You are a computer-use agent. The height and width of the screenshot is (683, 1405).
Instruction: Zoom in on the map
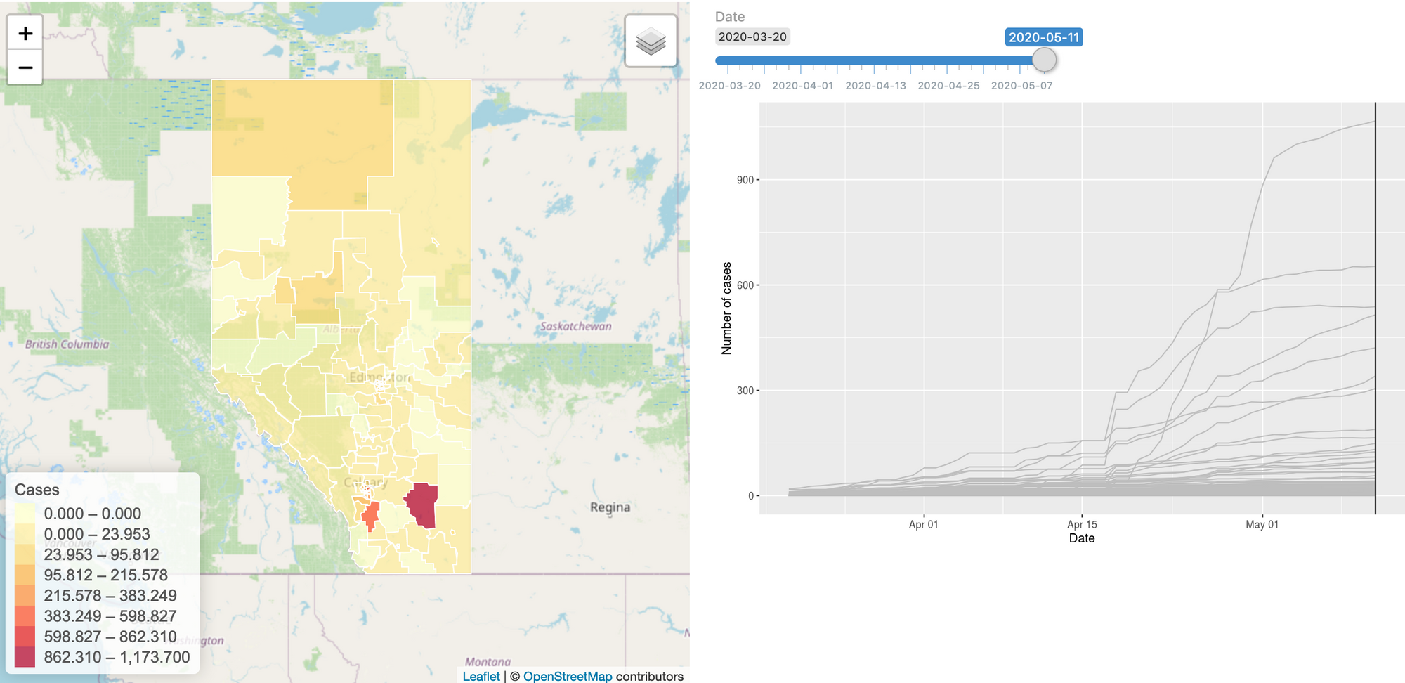coord(25,33)
